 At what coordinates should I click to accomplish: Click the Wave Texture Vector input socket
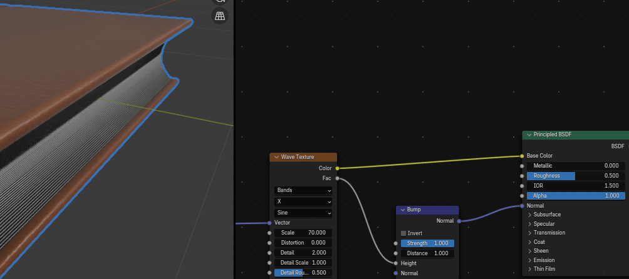pos(269,223)
